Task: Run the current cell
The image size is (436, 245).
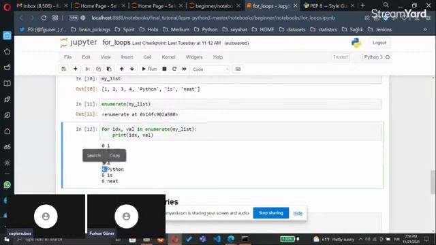Action: coord(149,69)
